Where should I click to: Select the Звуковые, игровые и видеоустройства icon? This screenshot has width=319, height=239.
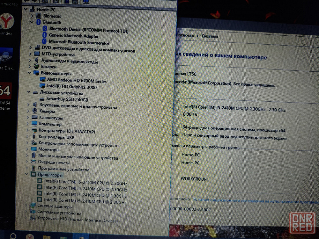click(x=35, y=105)
